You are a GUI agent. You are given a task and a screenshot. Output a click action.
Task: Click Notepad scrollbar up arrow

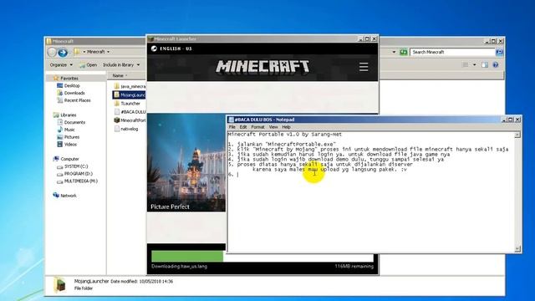click(x=517, y=135)
